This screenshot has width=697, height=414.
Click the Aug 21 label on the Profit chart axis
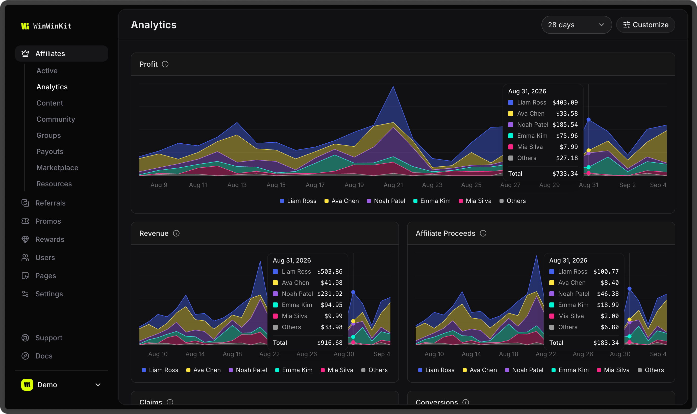click(x=393, y=185)
